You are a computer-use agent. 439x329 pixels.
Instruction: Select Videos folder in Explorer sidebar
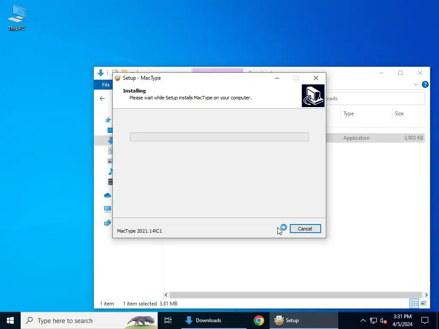[110, 182]
